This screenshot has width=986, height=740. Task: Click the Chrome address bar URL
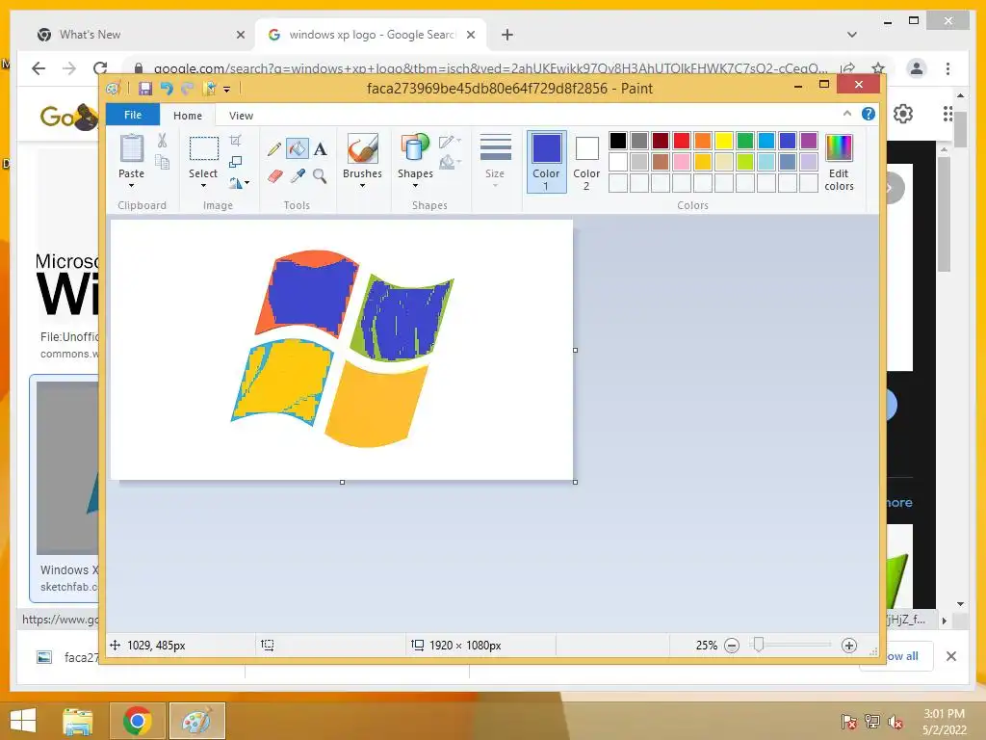coord(490,68)
